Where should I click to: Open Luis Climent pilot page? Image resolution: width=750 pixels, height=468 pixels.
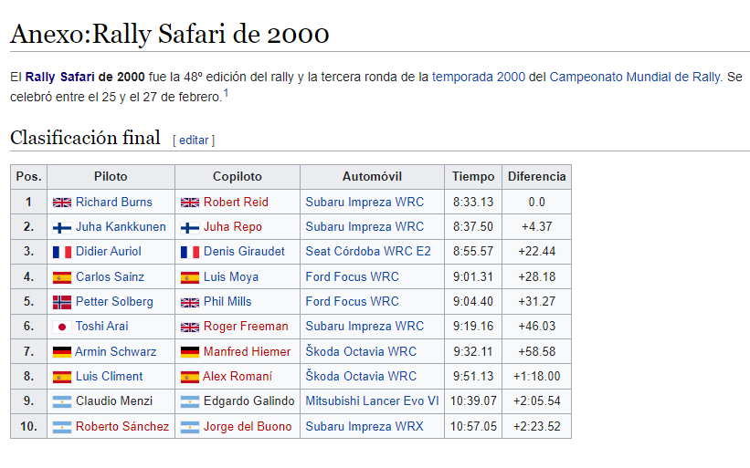coord(109,376)
